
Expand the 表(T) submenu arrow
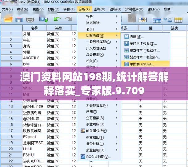[116, 29]
